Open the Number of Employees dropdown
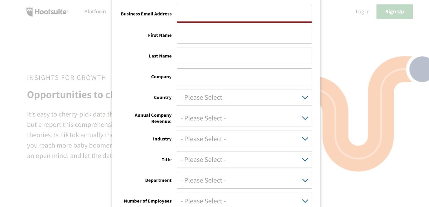This screenshot has width=429, height=207. (244, 200)
